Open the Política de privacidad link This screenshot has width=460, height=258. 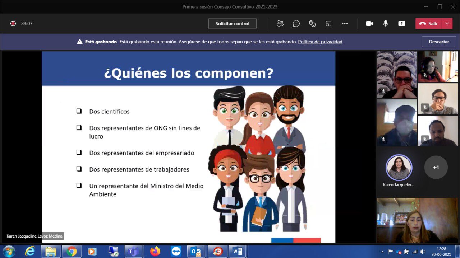pos(320,42)
